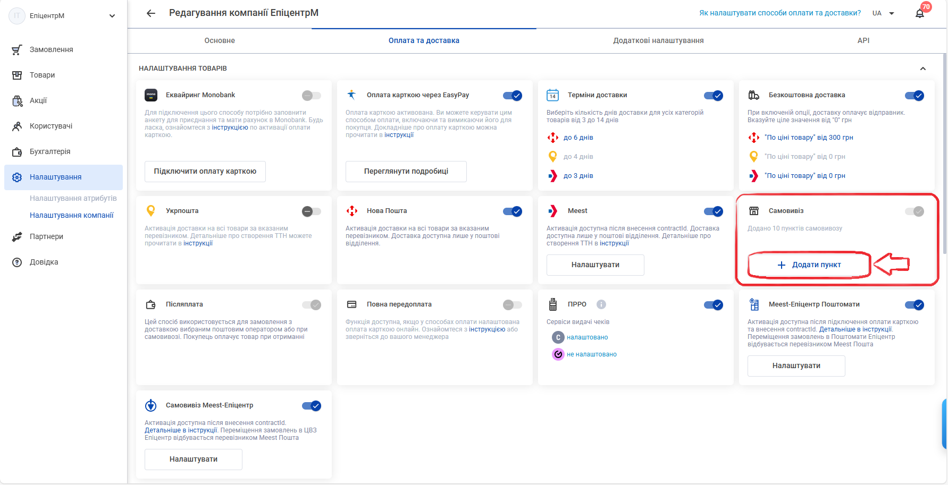Image resolution: width=948 pixels, height=485 pixels.
Task: Click the Товари icon in sidebar
Action: click(17, 75)
